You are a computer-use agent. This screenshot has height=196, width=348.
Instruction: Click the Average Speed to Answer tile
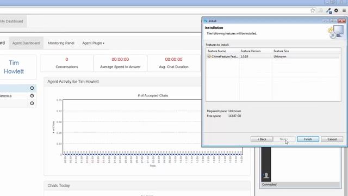point(120,63)
